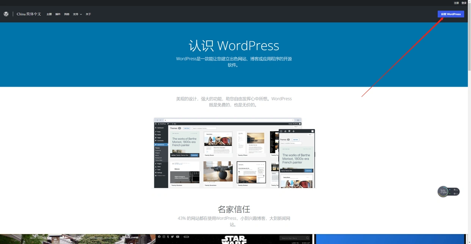Click the 登录 (Log in) link
Image resolution: width=471 pixels, height=244 pixels.
464,3
